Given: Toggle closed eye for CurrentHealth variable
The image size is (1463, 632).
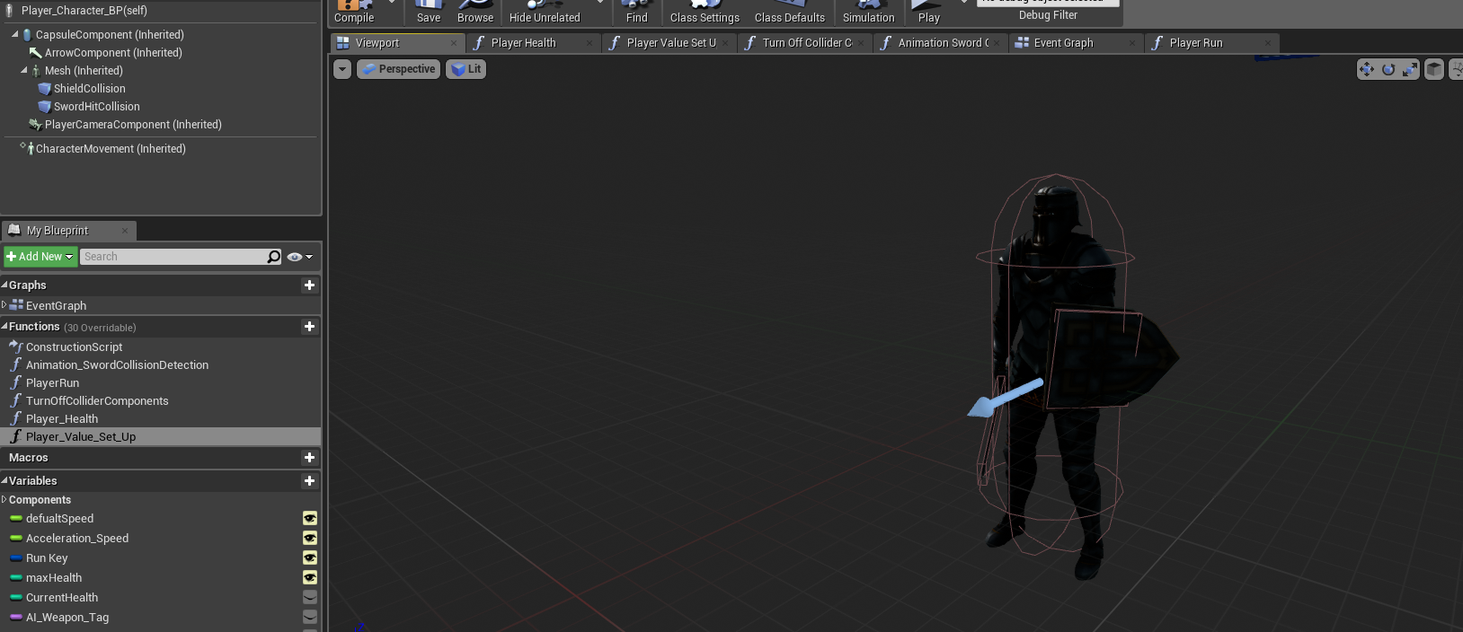Looking at the screenshot, I should [309, 598].
